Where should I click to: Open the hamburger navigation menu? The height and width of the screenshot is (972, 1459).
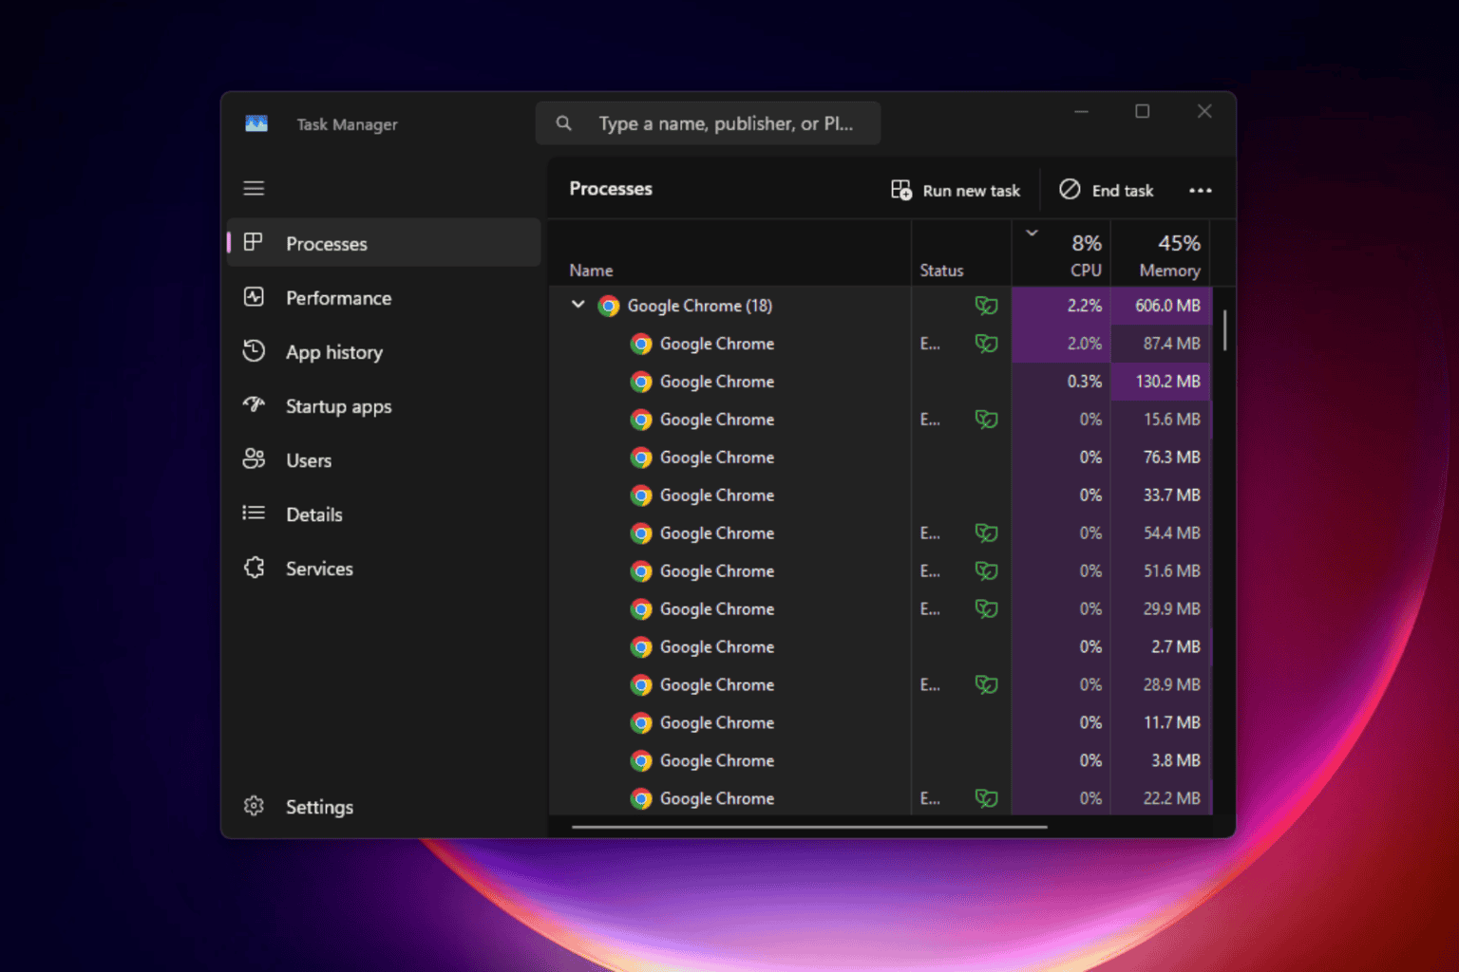(254, 188)
